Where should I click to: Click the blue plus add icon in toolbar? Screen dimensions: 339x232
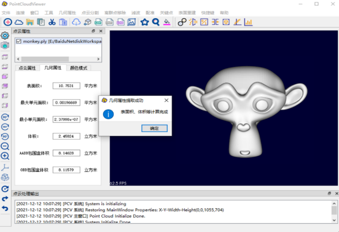click(8, 22)
